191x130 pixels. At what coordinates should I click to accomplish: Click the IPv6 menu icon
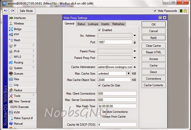(x=11, y=51)
